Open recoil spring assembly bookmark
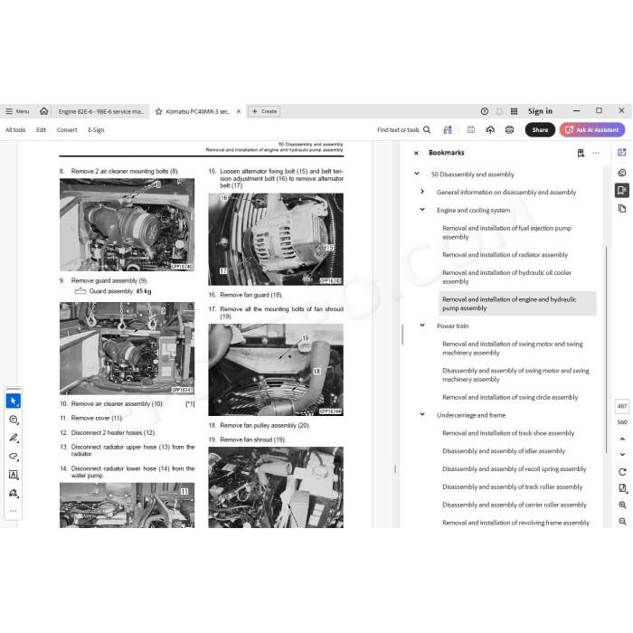The image size is (633, 633). pos(514,468)
